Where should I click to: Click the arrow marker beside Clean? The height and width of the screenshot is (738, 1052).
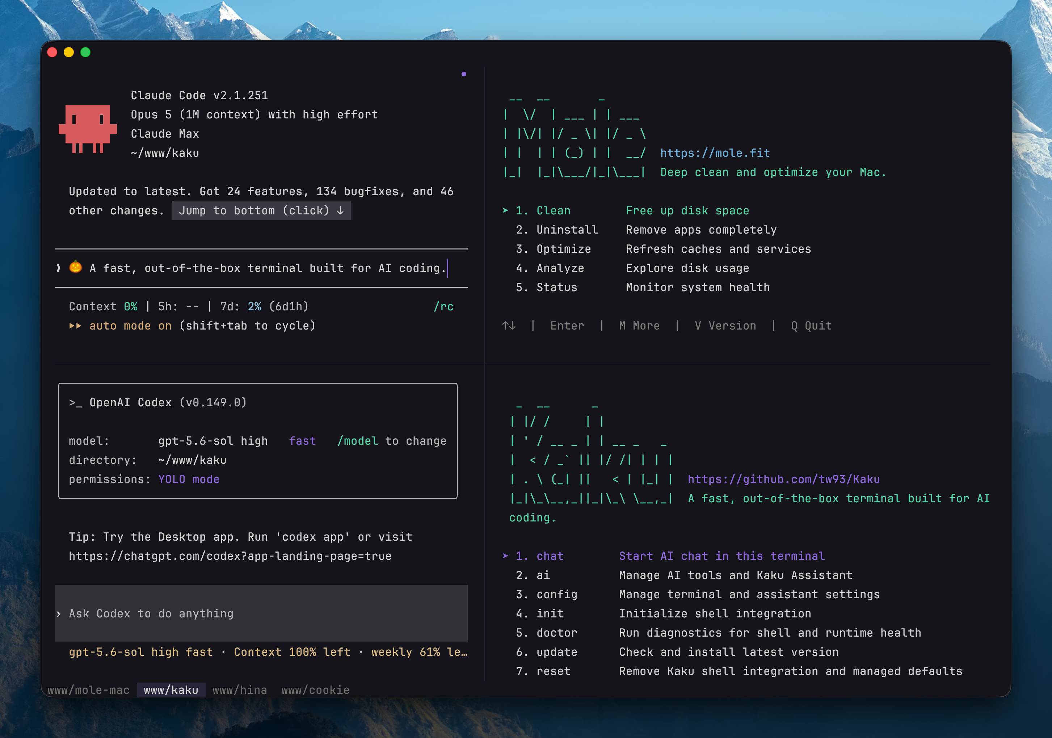pyautogui.click(x=505, y=210)
